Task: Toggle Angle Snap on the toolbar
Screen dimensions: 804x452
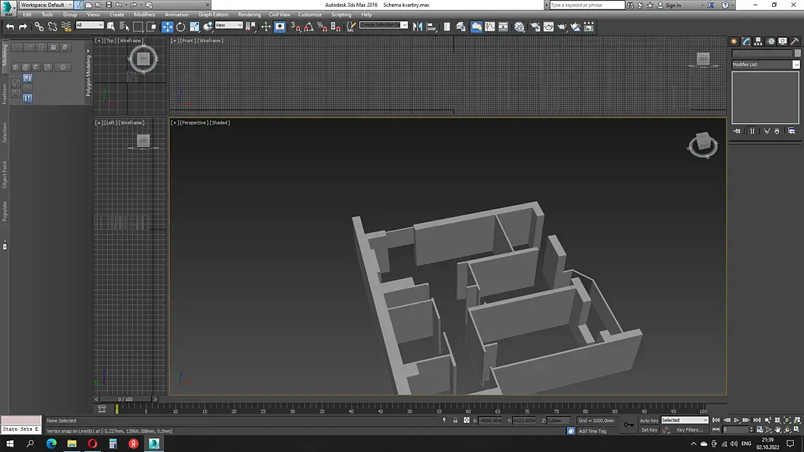Action: pyautogui.click(x=309, y=27)
